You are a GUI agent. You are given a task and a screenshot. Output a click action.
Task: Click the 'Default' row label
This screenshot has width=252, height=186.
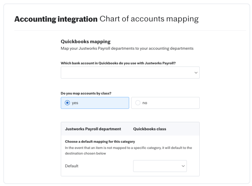71,166
